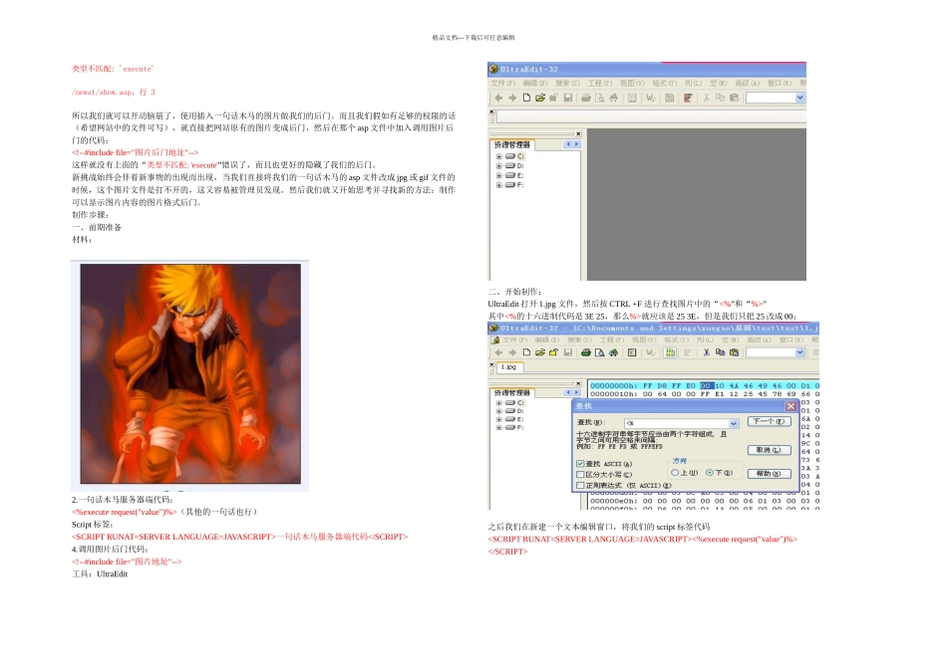Click the Forward arrow in the empty UltraEdit window
Screen dimensions: 947x669
pos(512,98)
